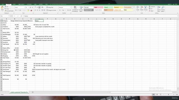Expand the Name Box dropdown arrow
The width and height of the screenshot is (179, 100).
click(9, 16)
